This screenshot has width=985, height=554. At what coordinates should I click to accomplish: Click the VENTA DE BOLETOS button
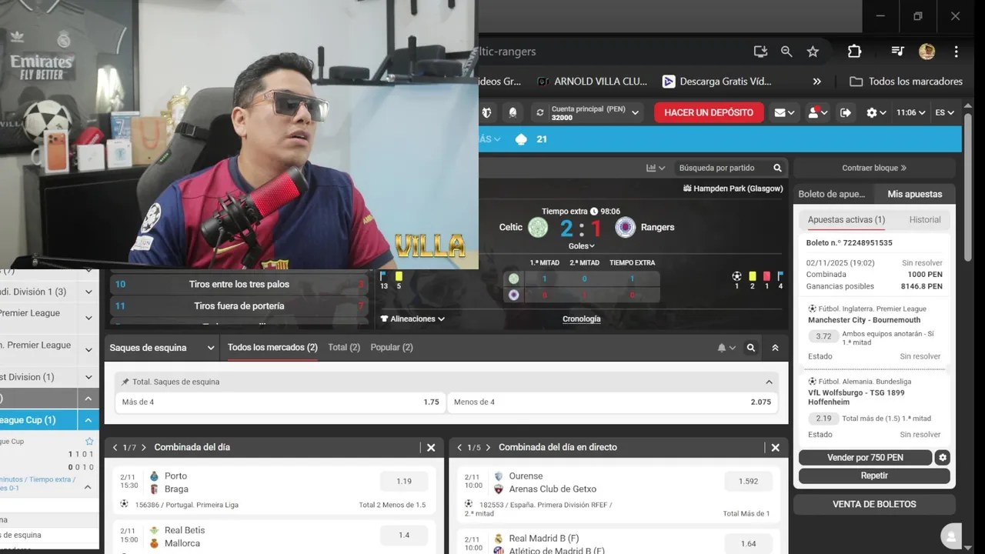click(x=874, y=505)
